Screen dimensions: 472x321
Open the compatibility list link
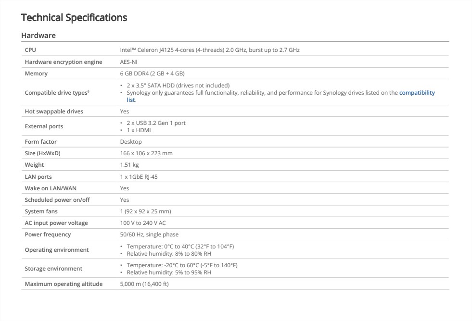pos(417,93)
